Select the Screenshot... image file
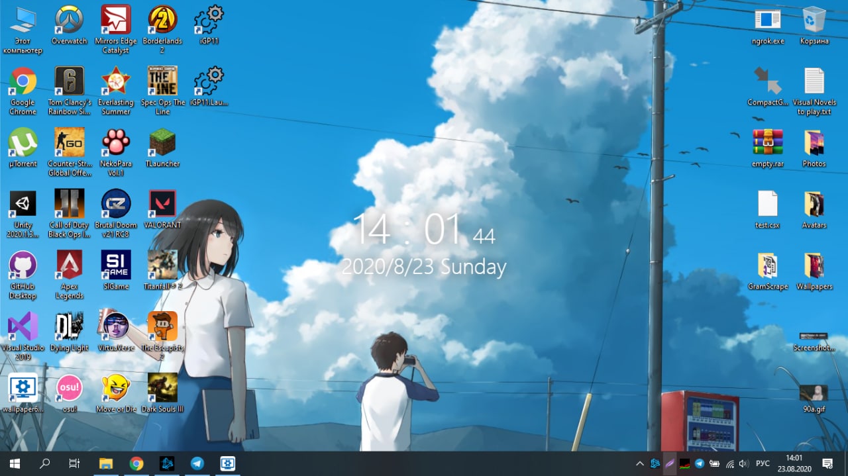 (x=814, y=340)
